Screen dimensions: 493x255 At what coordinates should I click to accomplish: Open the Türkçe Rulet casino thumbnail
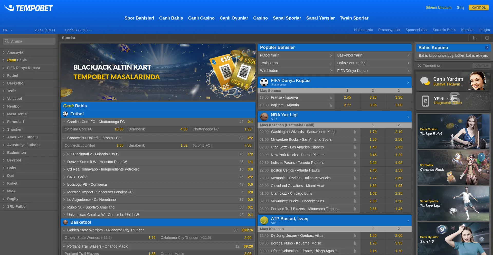pos(453,131)
